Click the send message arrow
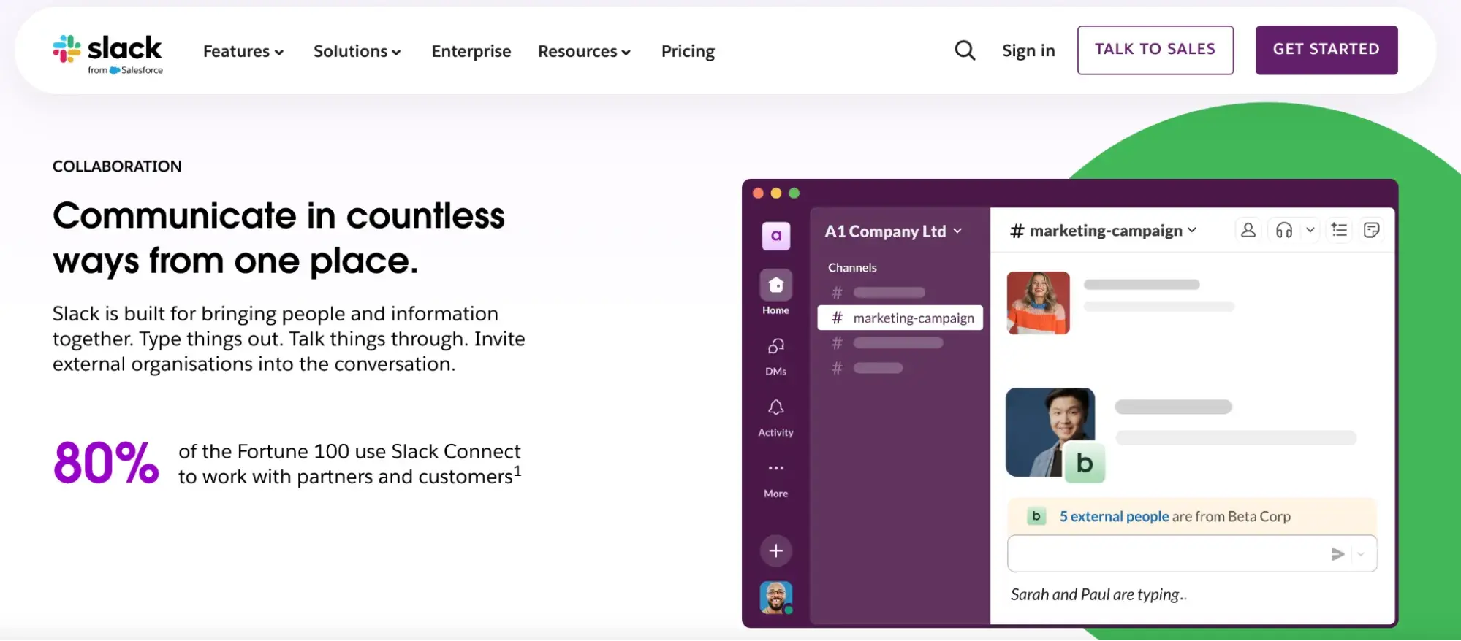This screenshot has width=1461, height=641. 1337,554
